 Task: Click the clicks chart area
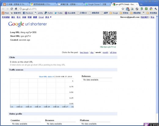(x=42, y=92)
